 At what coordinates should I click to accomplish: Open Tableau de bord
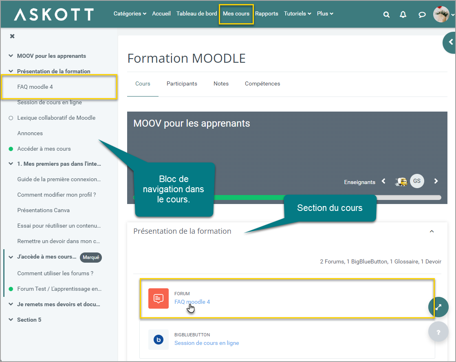click(196, 14)
